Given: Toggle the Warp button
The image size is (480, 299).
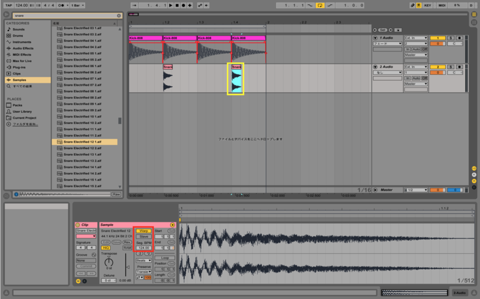Looking at the screenshot, I should click(x=143, y=231).
